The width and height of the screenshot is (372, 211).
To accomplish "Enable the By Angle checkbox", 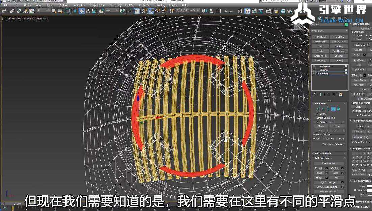I will point(315,122).
